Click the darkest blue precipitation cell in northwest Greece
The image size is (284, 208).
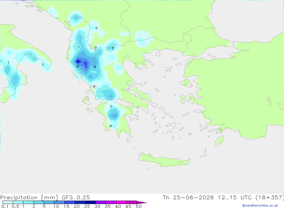78,61
